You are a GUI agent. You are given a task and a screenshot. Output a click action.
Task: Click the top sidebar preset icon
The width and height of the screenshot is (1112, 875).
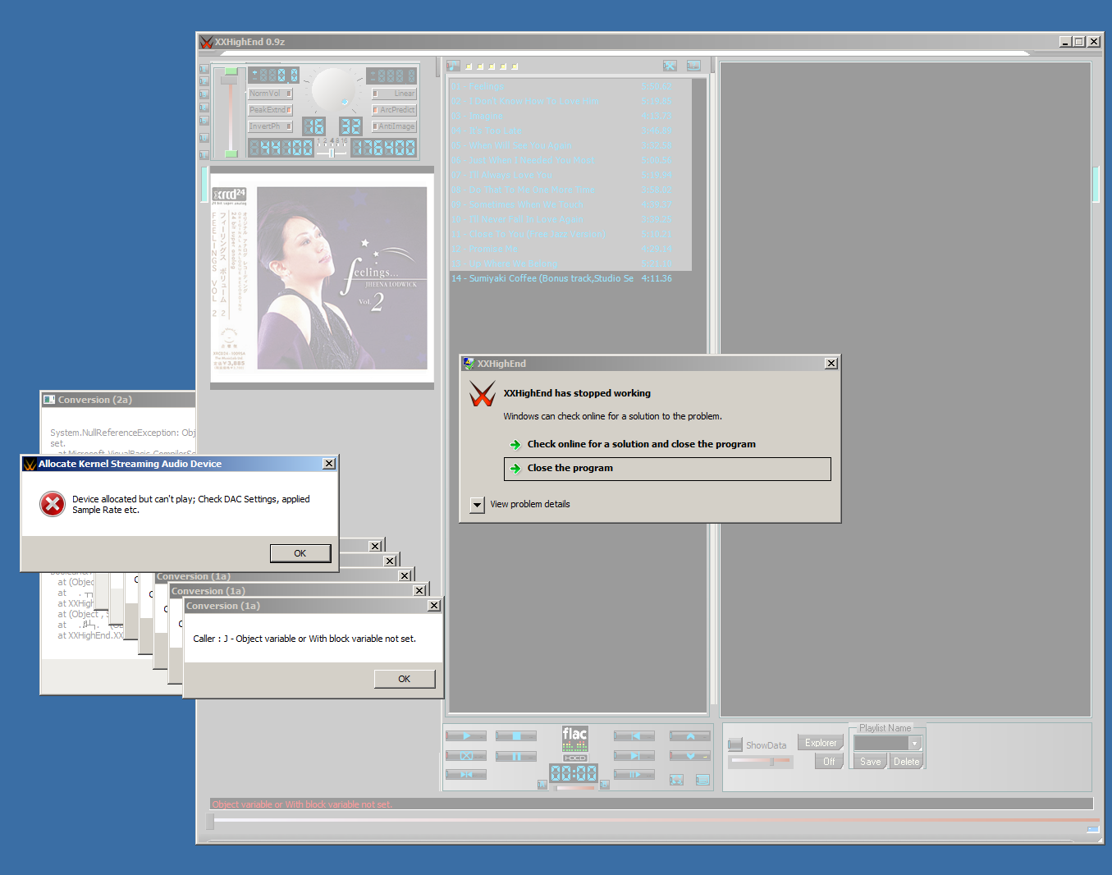coord(204,70)
